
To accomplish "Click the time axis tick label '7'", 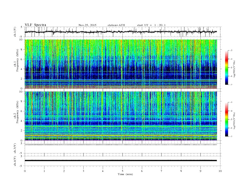I will 162,171.
